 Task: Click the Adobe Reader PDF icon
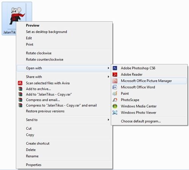point(115,74)
